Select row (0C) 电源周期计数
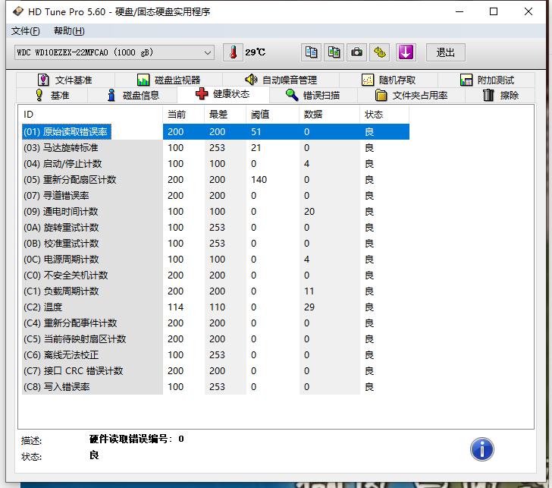 pos(215,260)
